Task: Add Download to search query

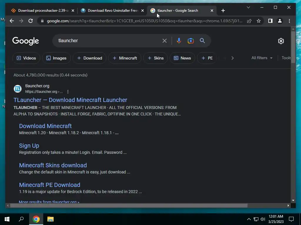Action: coord(89,58)
